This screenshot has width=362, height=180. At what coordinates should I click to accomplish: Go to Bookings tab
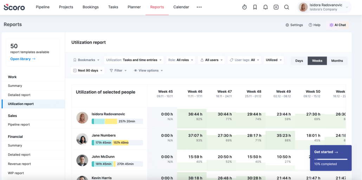click(91, 7)
